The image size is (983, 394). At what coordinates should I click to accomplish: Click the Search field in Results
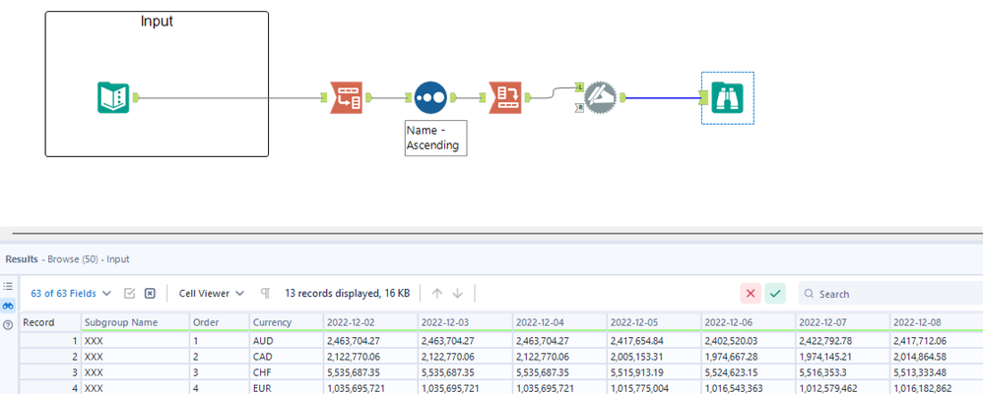(890, 294)
